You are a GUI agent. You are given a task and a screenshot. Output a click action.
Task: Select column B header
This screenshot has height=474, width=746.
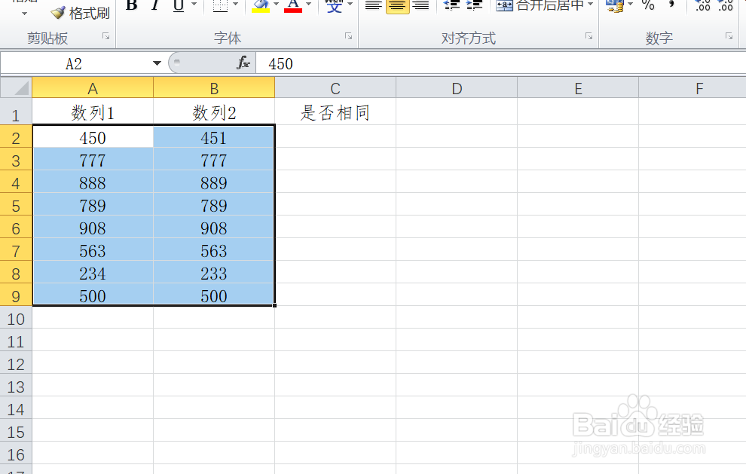pyautogui.click(x=214, y=88)
